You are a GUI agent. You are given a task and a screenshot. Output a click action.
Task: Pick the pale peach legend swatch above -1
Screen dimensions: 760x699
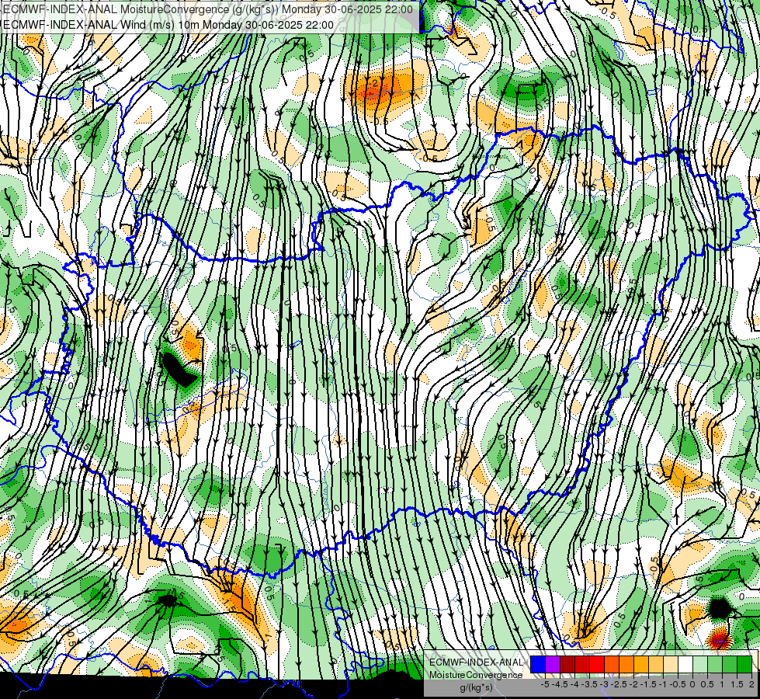point(670,665)
